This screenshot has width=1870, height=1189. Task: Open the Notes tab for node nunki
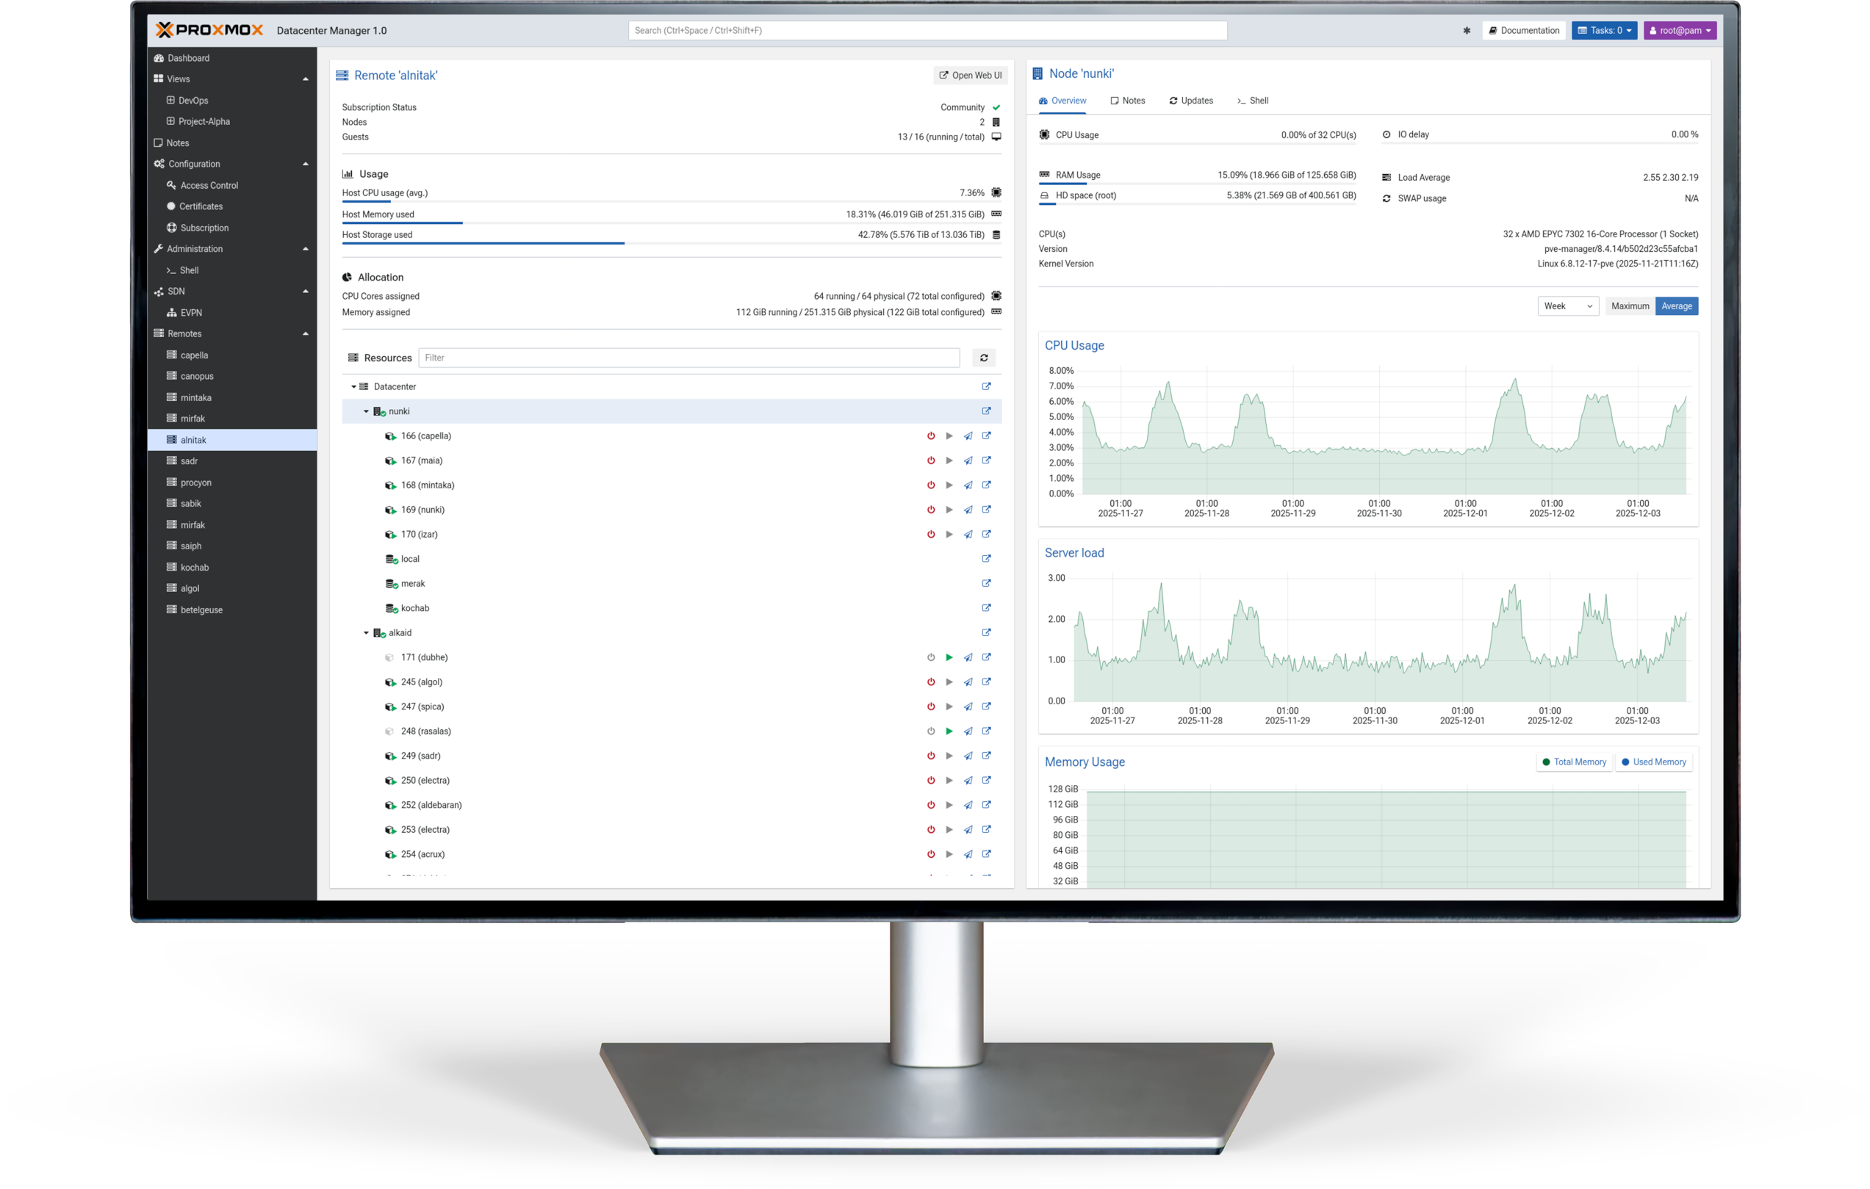1128,100
